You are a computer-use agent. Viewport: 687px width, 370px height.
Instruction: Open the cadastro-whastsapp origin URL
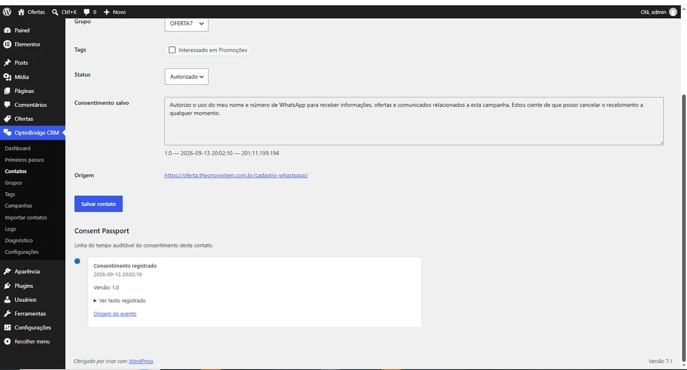point(236,175)
